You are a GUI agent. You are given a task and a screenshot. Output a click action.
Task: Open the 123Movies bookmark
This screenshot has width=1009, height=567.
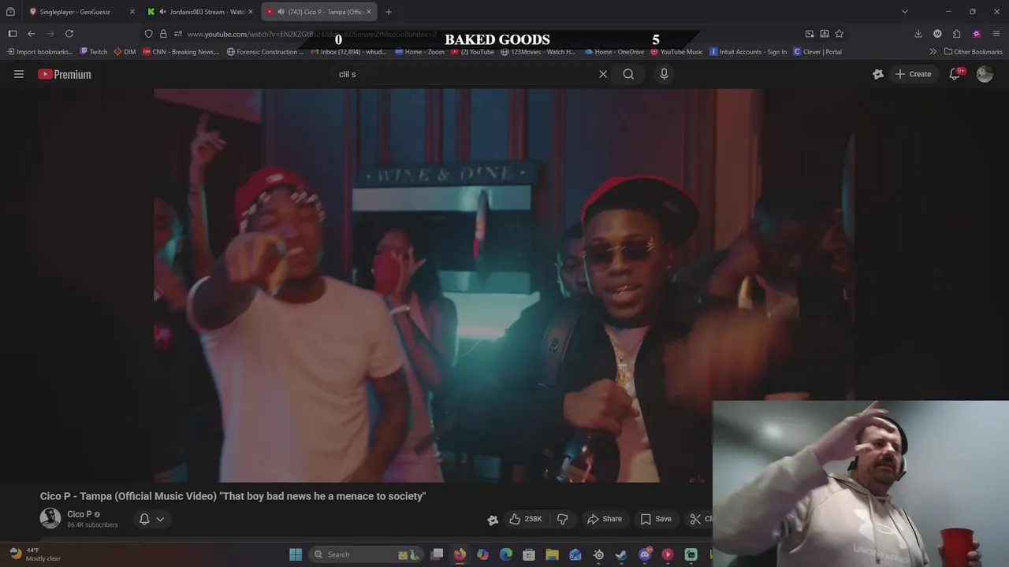point(538,52)
